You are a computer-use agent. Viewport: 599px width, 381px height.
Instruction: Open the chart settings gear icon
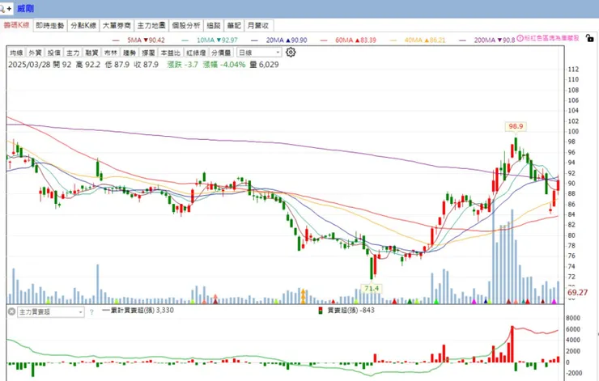(x=291, y=52)
